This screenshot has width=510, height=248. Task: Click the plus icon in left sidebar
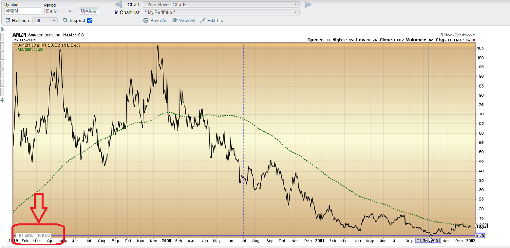click(x=2, y=100)
